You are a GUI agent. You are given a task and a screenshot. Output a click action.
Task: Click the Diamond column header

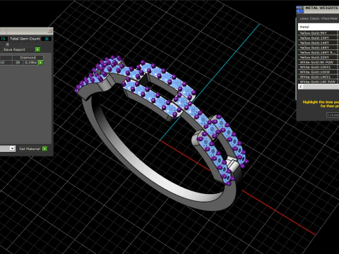click(x=28, y=58)
